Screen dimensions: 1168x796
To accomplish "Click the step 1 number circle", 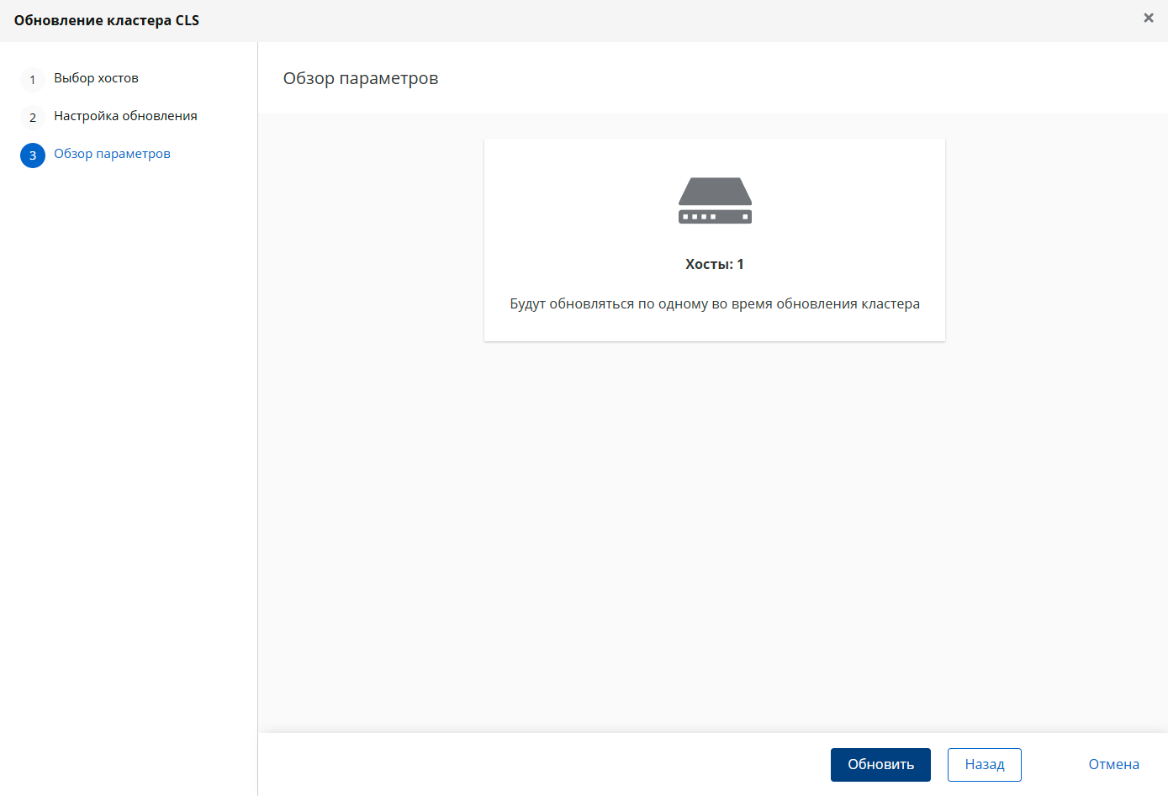I will click(x=33, y=80).
